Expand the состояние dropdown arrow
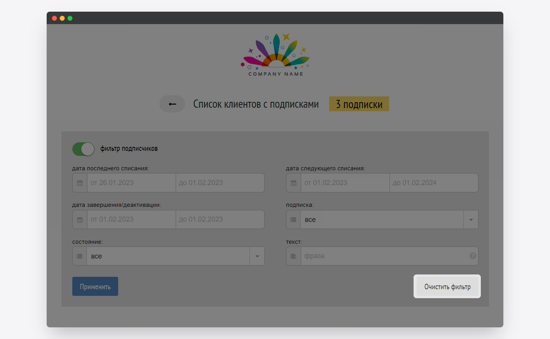 [257, 256]
